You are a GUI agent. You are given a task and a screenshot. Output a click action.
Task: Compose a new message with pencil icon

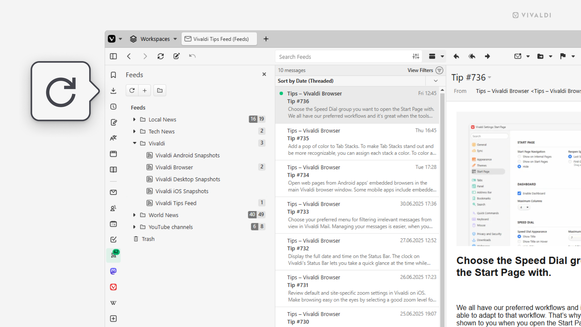(x=176, y=56)
